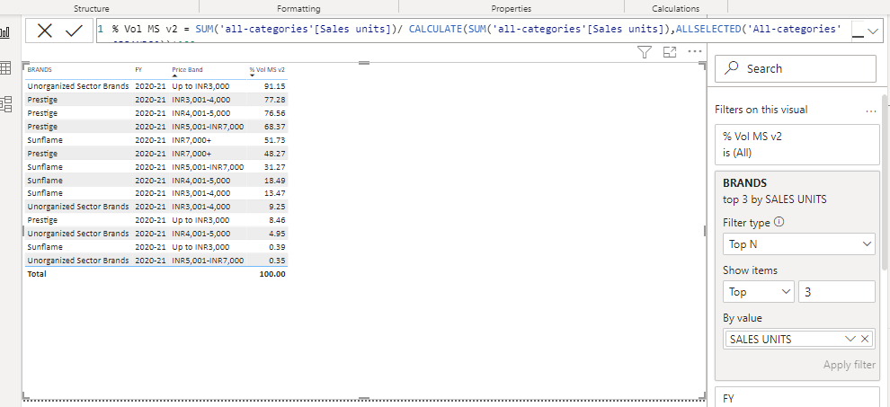
Task: Select the Formatting ribbon group
Action: coord(298,8)
